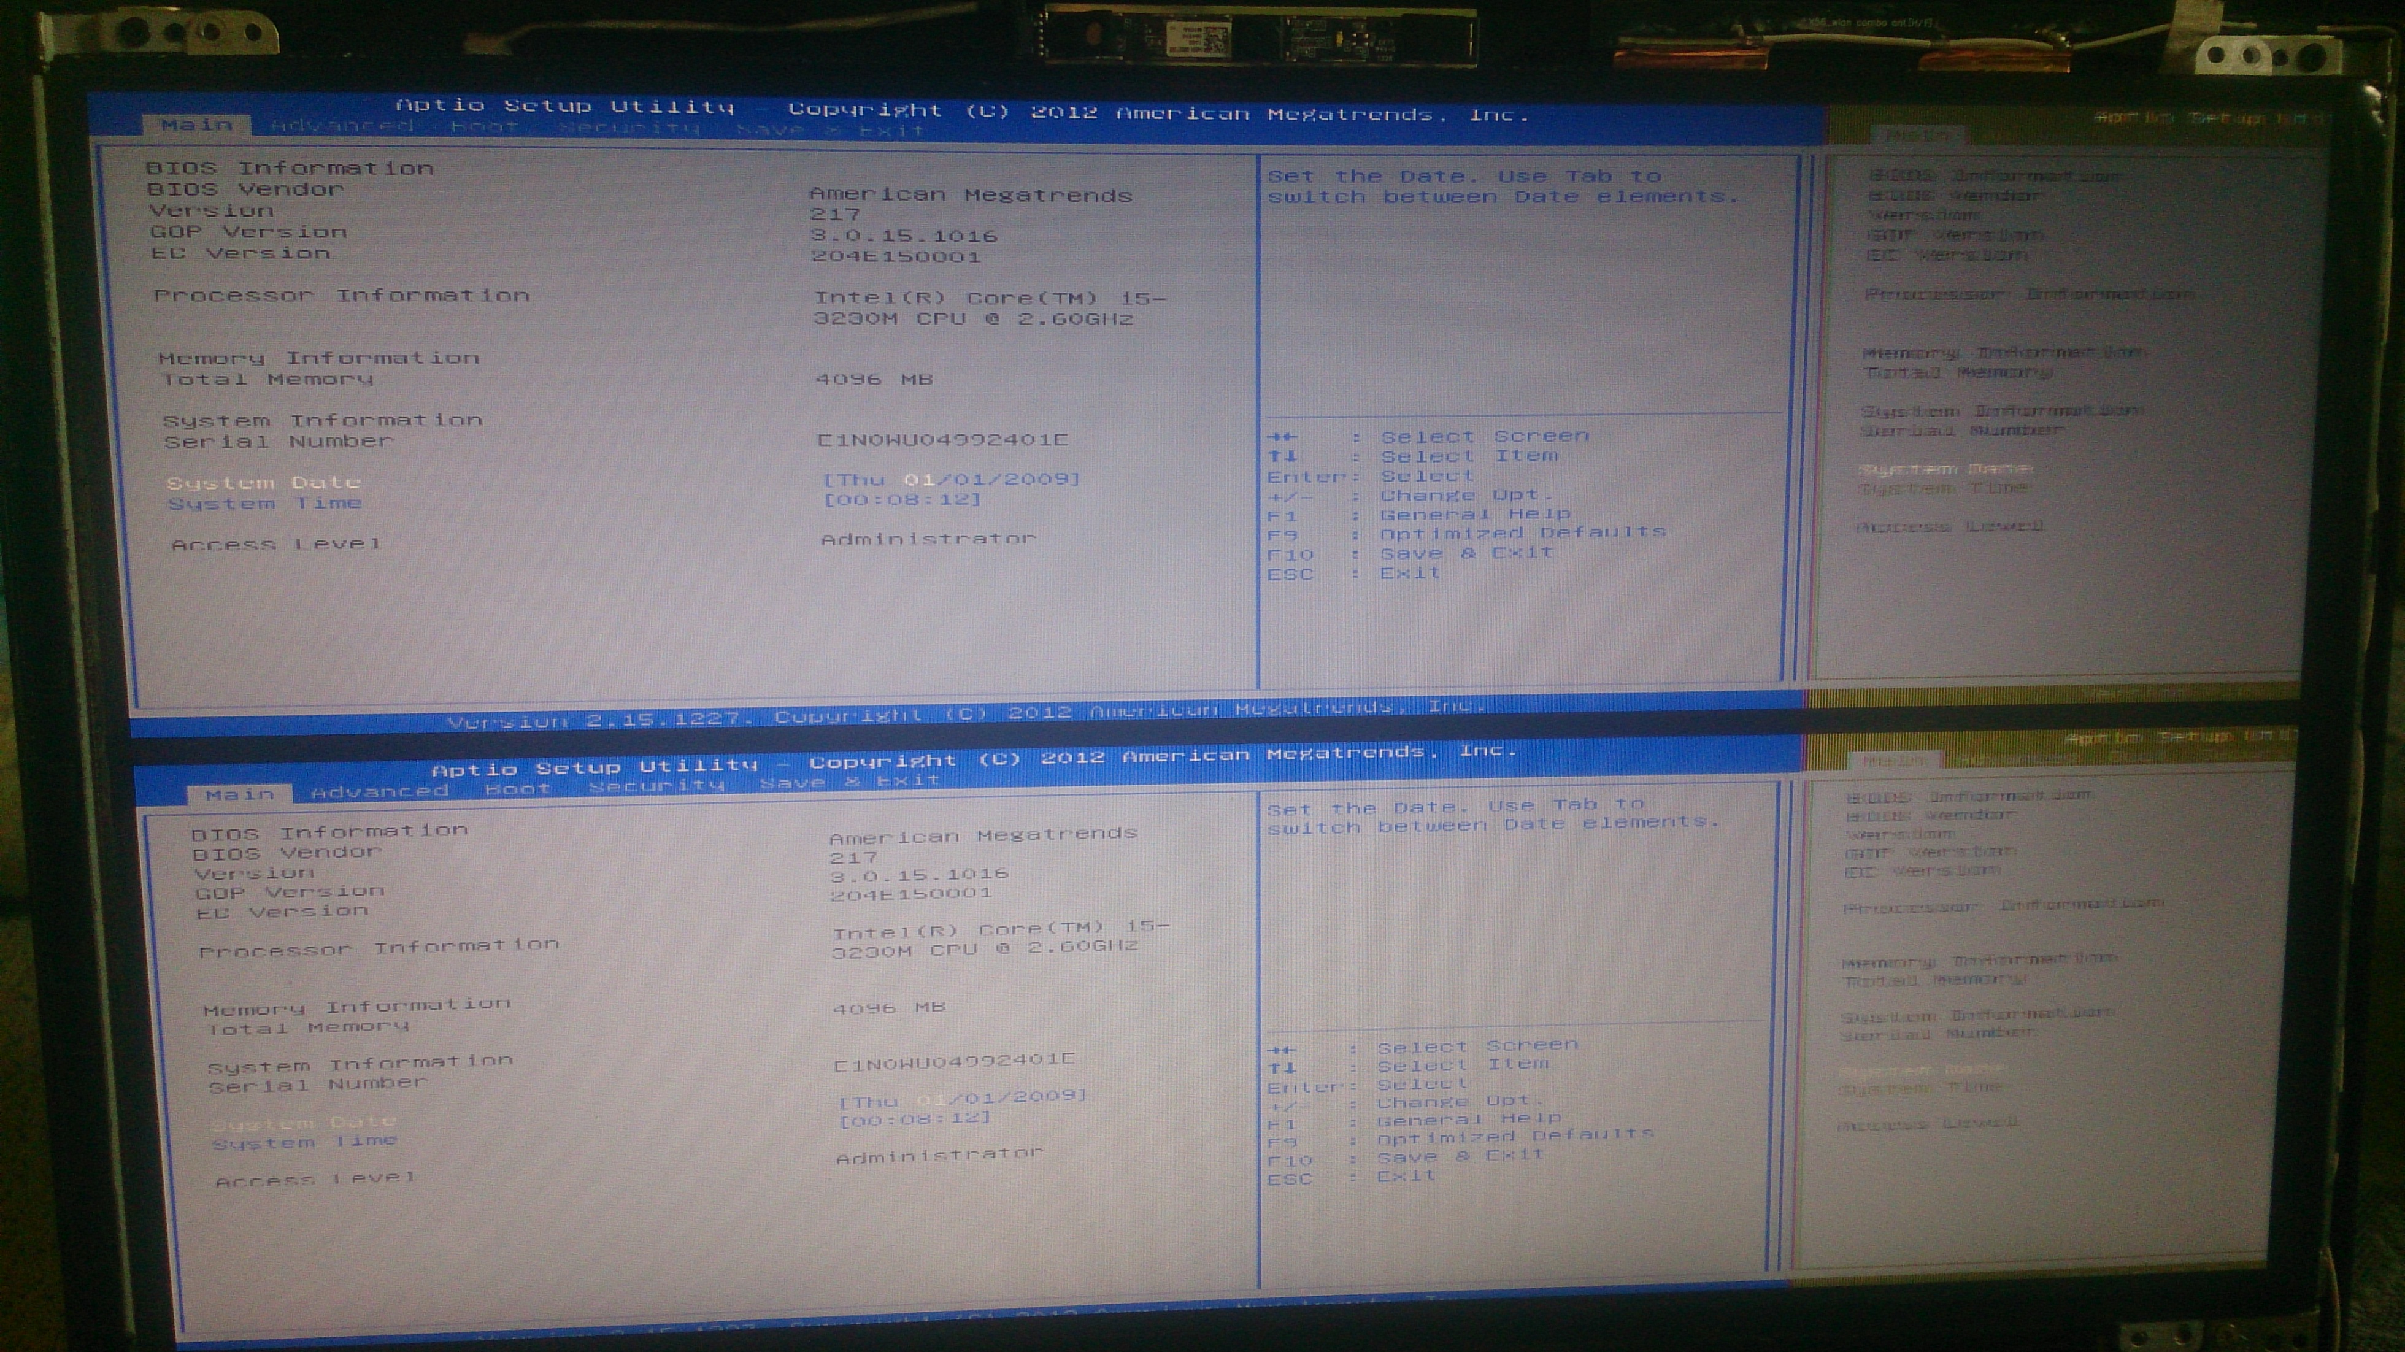Open Advanced tab in upper BIOS copy
Viewport: 2405px width, 1352px height.
[342, 125]
